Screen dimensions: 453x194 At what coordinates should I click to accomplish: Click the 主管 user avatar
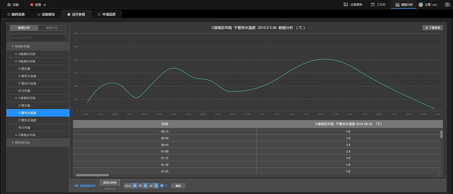(x=421, y=5)
